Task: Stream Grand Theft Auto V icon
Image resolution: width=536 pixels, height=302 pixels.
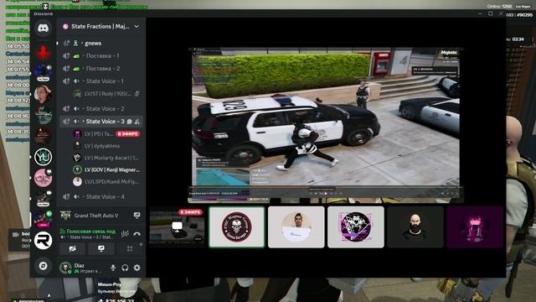Action: 137,216
